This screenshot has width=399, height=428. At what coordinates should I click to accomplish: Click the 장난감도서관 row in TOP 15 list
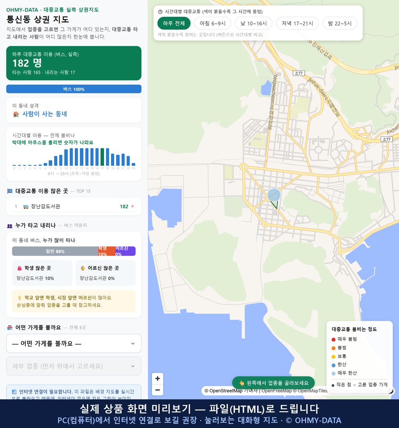[x=74, y=206]
